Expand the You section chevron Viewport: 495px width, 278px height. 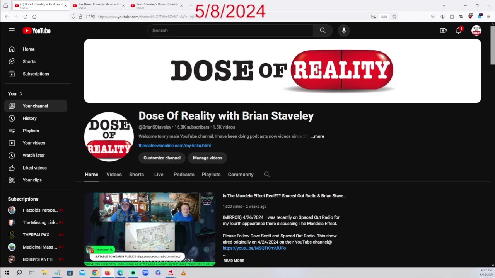[21, 94]
